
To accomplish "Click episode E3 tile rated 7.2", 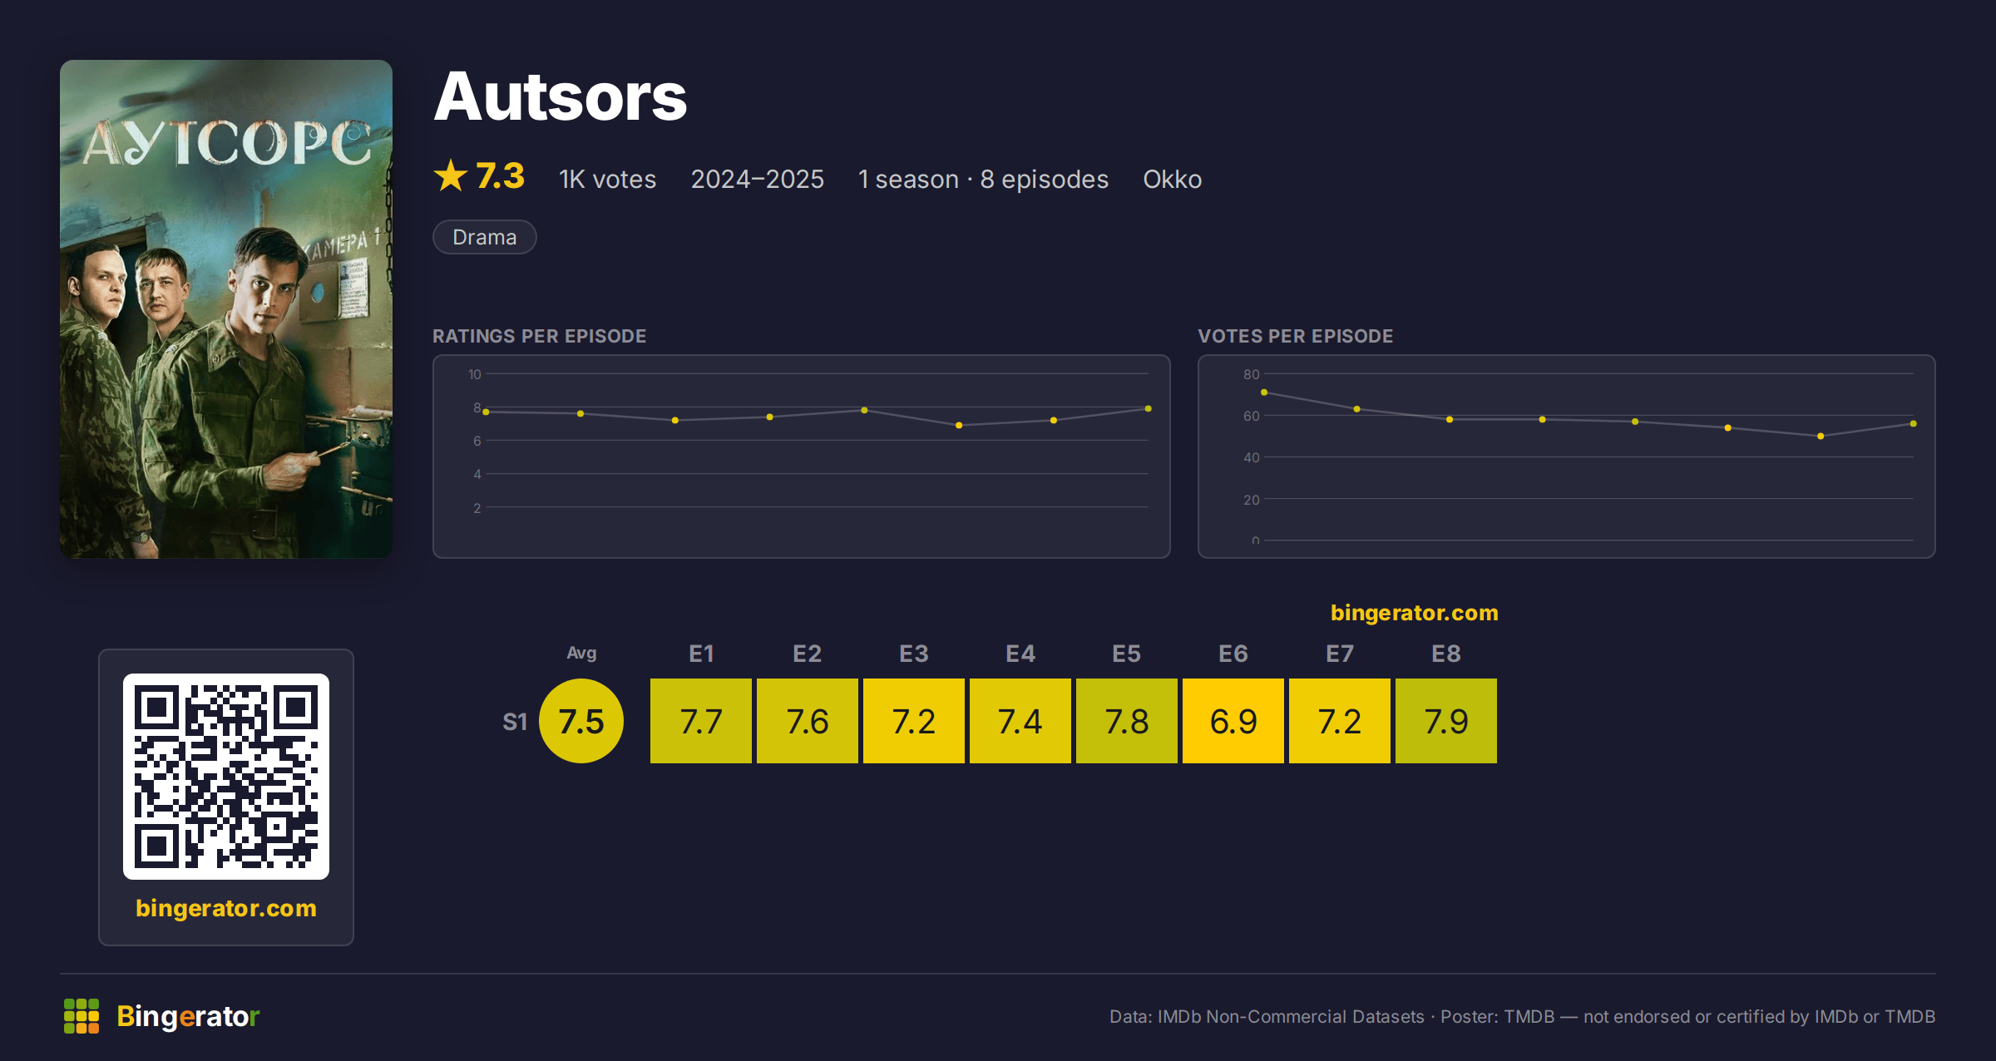I will pyautogui.click(x=914, y=721).
